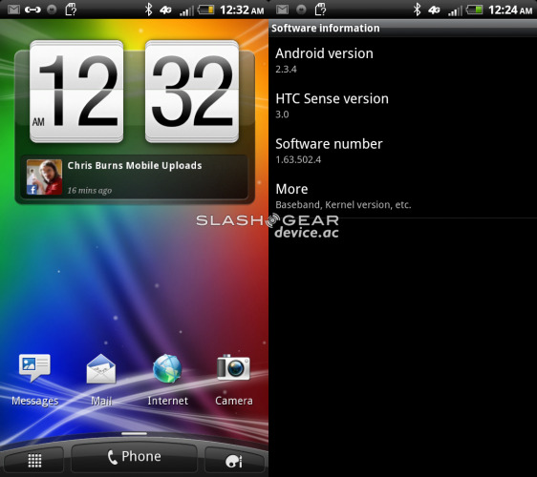537x477 pixels.
Task: Tap the 4G icon in Software information screen
Action: (x=434, y=10)
